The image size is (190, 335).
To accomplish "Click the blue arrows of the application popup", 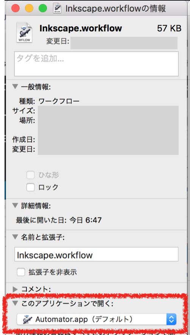I will (x=171, y=319).
